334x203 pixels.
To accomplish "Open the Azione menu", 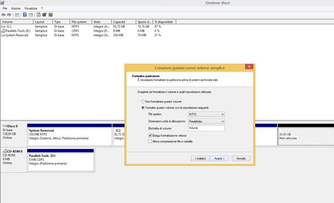I will tap(16, 8).
